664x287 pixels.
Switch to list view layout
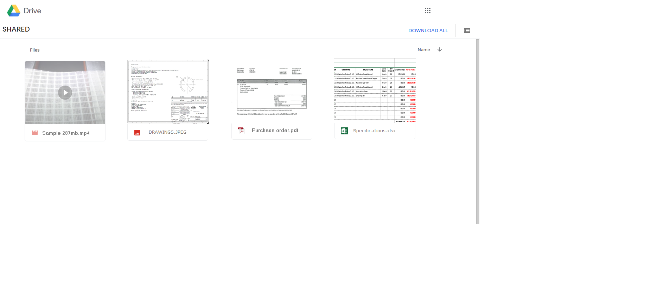coord(467,31)
